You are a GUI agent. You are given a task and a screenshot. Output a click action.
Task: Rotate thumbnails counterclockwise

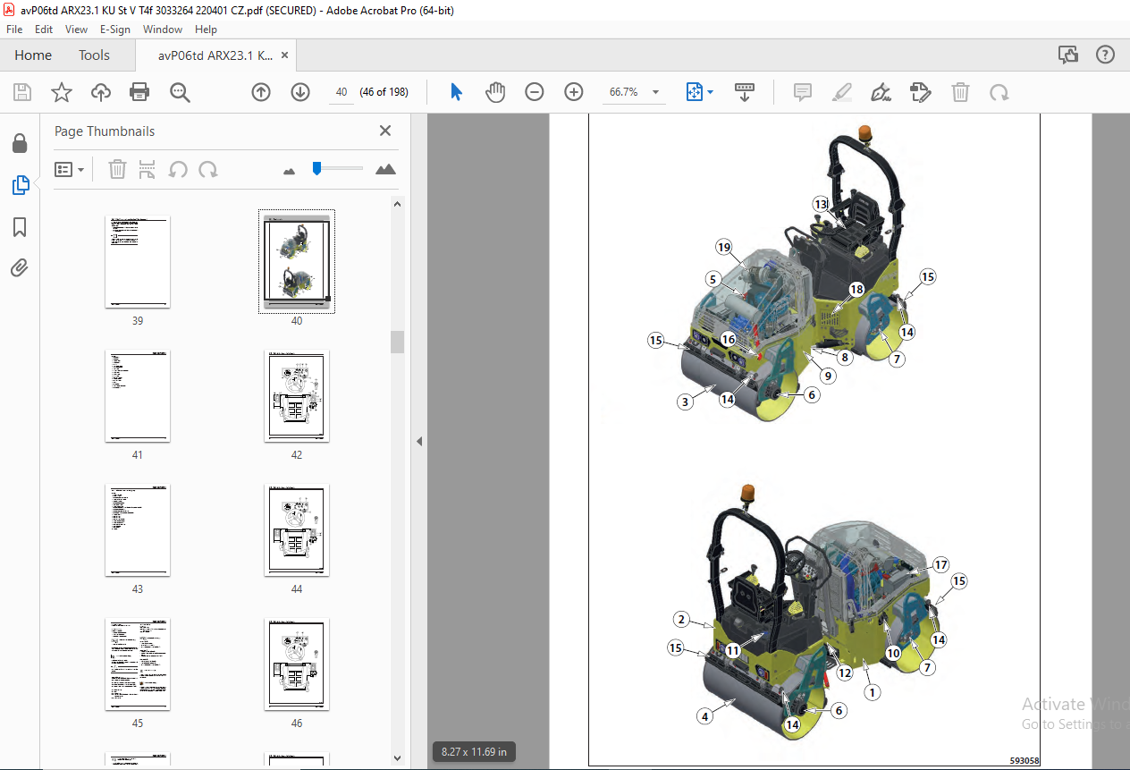pos(178,169)
